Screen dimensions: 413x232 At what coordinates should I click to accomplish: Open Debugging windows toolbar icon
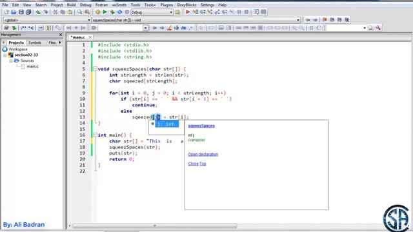click(x=256, y=12)
